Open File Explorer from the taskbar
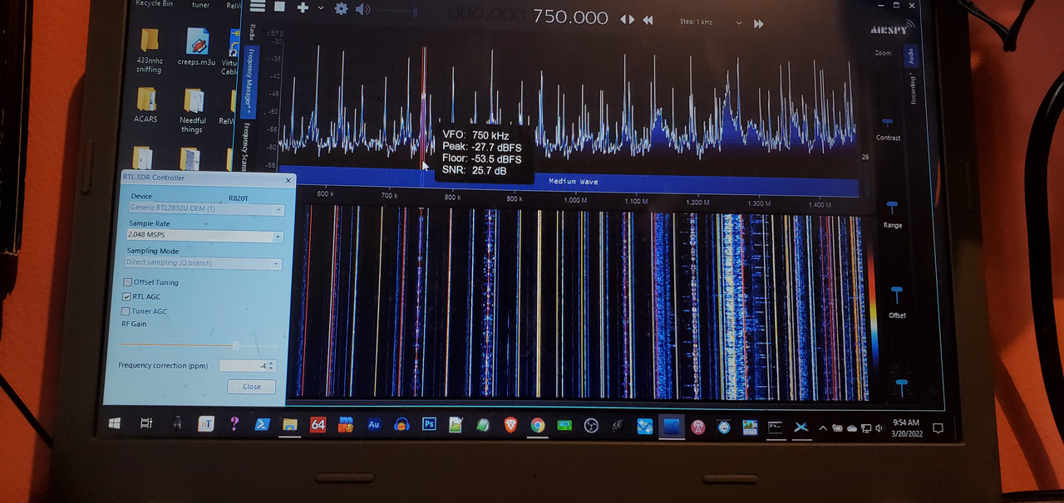1064x503 pixels. tap(289, 425)
